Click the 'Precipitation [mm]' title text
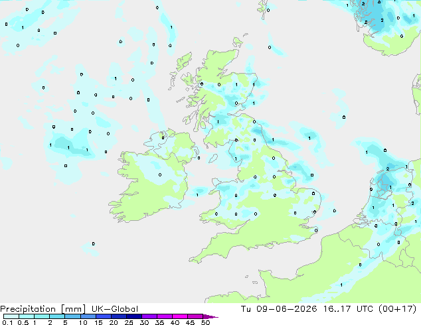This screenshot has width=421, height=325. [x=43, y=309]
